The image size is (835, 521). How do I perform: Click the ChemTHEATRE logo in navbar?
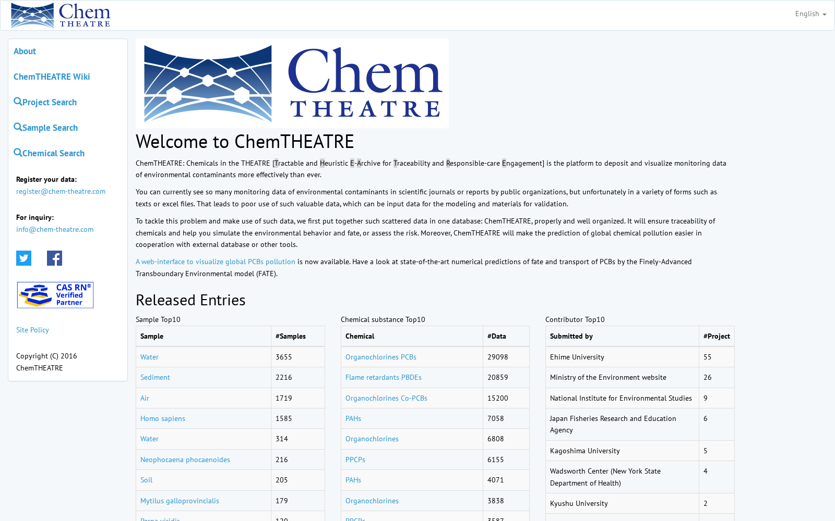click(x=61, y=15)
